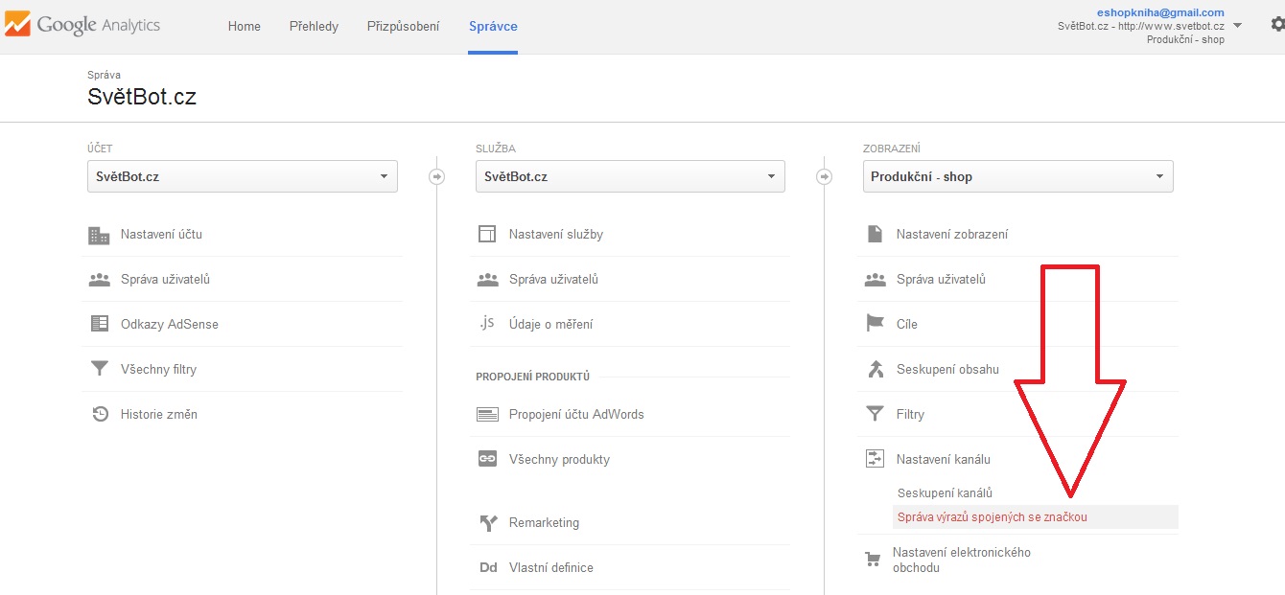Click the Nastavení zobrazení document icon
This screenshot has width=1285, height=595.
[874, 234]
